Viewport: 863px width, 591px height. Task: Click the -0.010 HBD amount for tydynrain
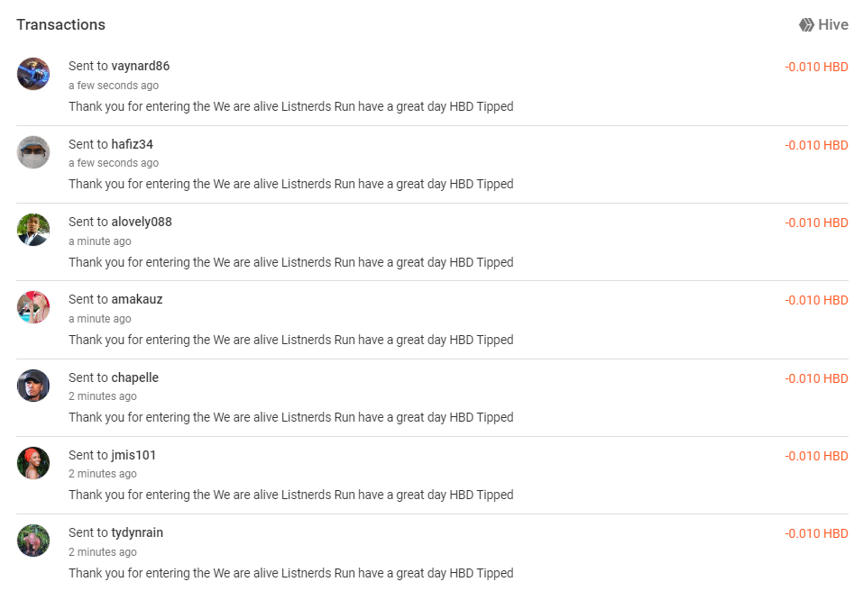[816, 533]
